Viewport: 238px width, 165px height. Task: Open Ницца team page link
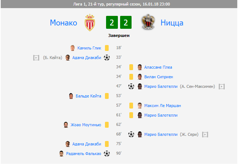click(x=172, y=23)
